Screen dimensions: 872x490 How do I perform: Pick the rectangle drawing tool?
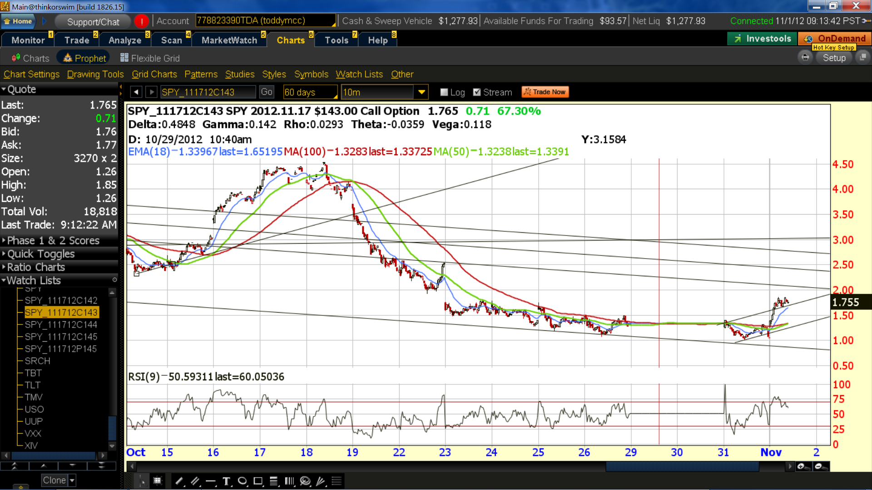(258, 481)
